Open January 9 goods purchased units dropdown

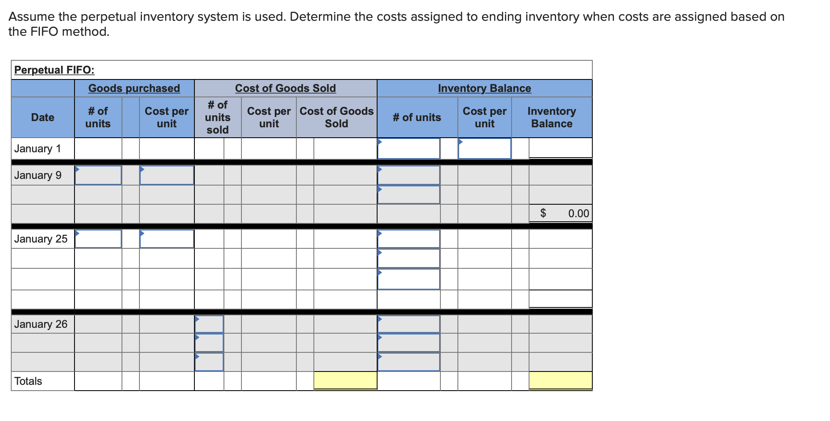coord(98,175)
